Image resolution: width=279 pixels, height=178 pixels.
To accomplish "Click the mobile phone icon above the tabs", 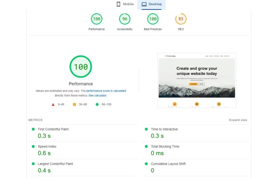I will pyautogui.click(x=118, y=4).
